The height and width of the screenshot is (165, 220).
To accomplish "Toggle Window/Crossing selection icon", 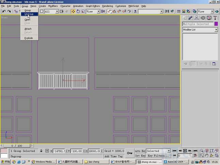I will (62, 11).
